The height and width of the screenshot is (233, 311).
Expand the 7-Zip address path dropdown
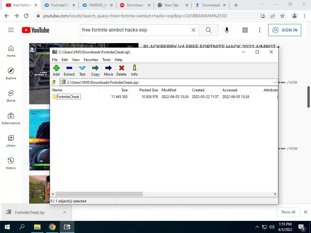[x=275, y=83]
